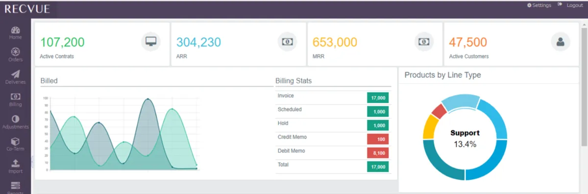Screen dimensions: 588x194
Task: Click the RECVUE logo
Action: pyautogui.click(x=28, y=8)
